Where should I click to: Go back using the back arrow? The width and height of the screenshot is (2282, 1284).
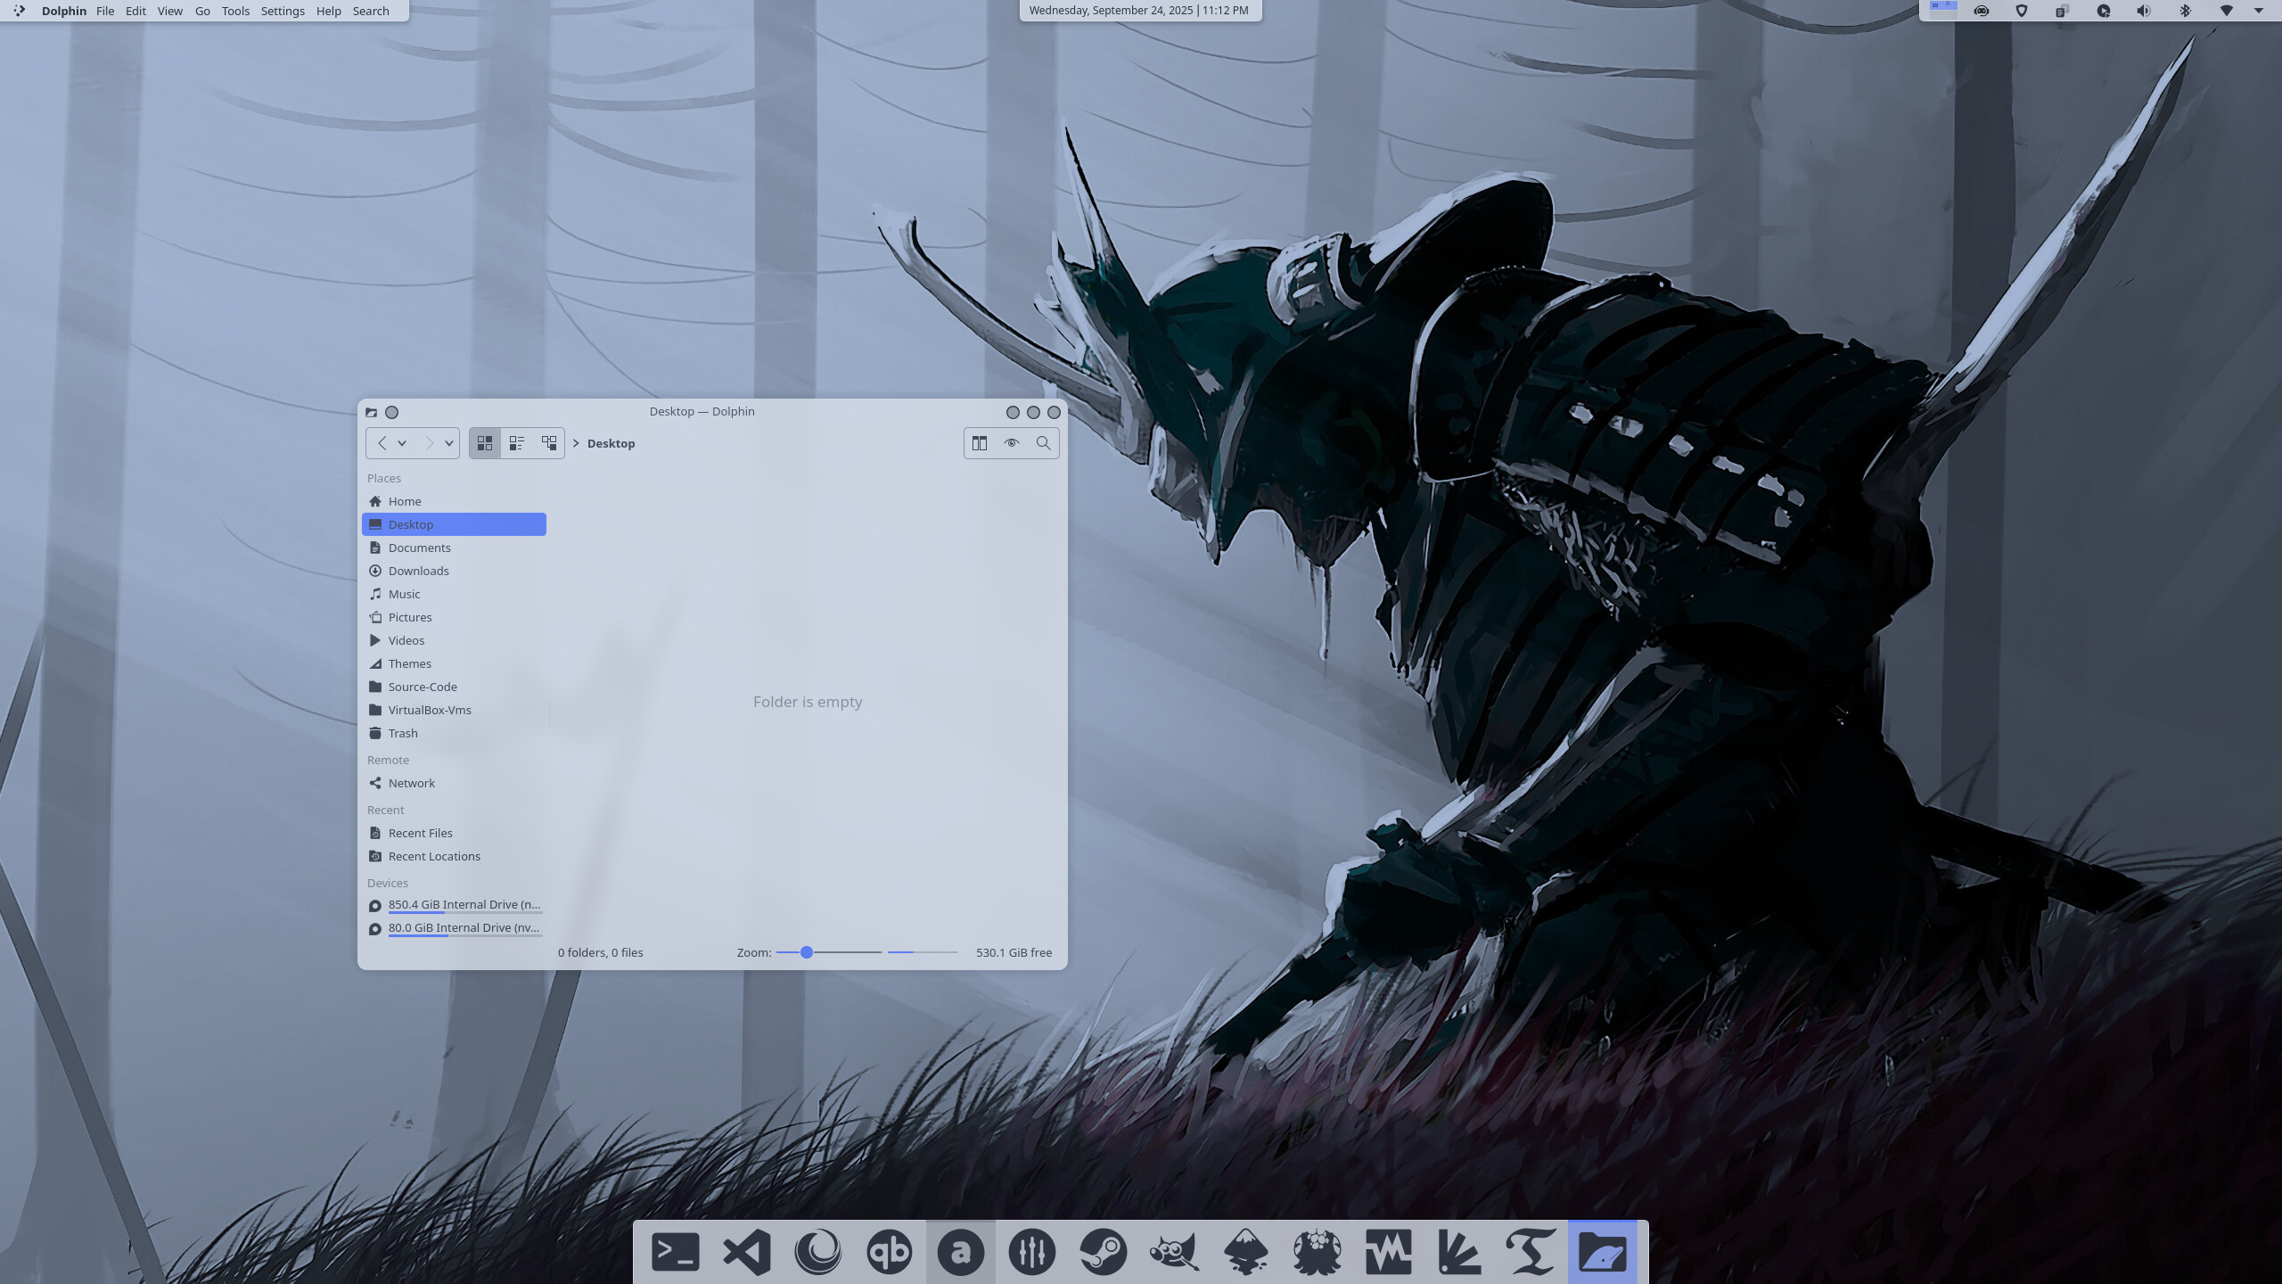[382, 443]
